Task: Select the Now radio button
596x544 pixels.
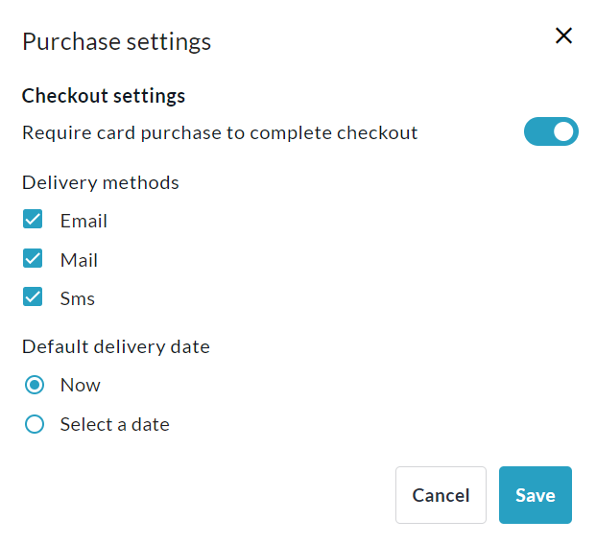Action: coord(35,385)
